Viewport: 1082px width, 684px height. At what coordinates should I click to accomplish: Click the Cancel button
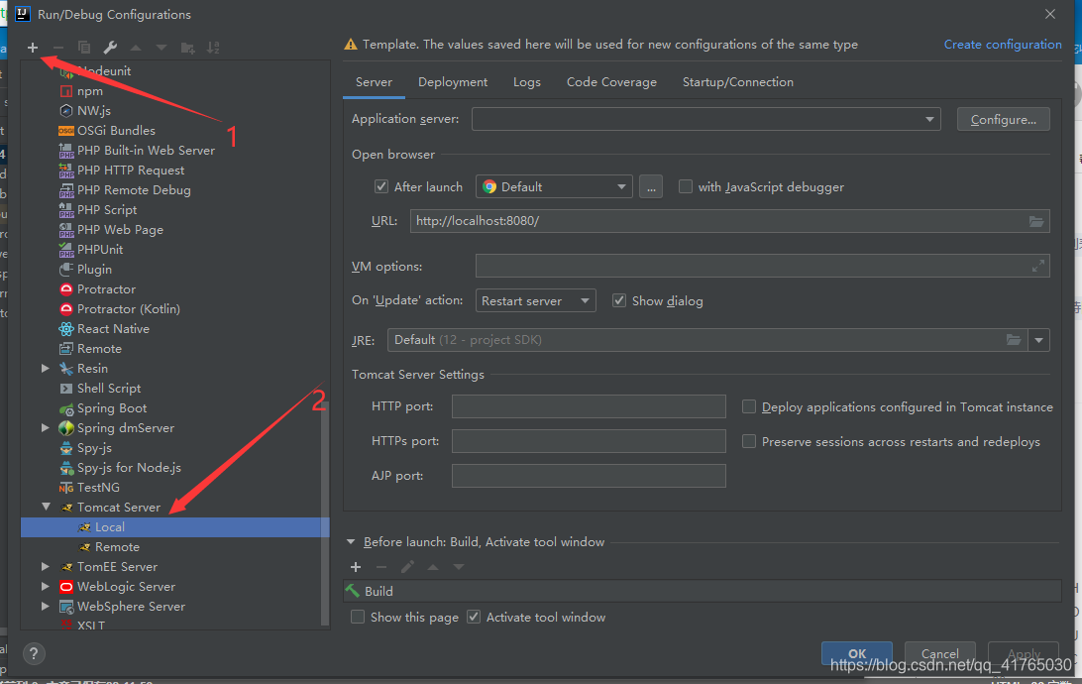click(x=940, y=653)
